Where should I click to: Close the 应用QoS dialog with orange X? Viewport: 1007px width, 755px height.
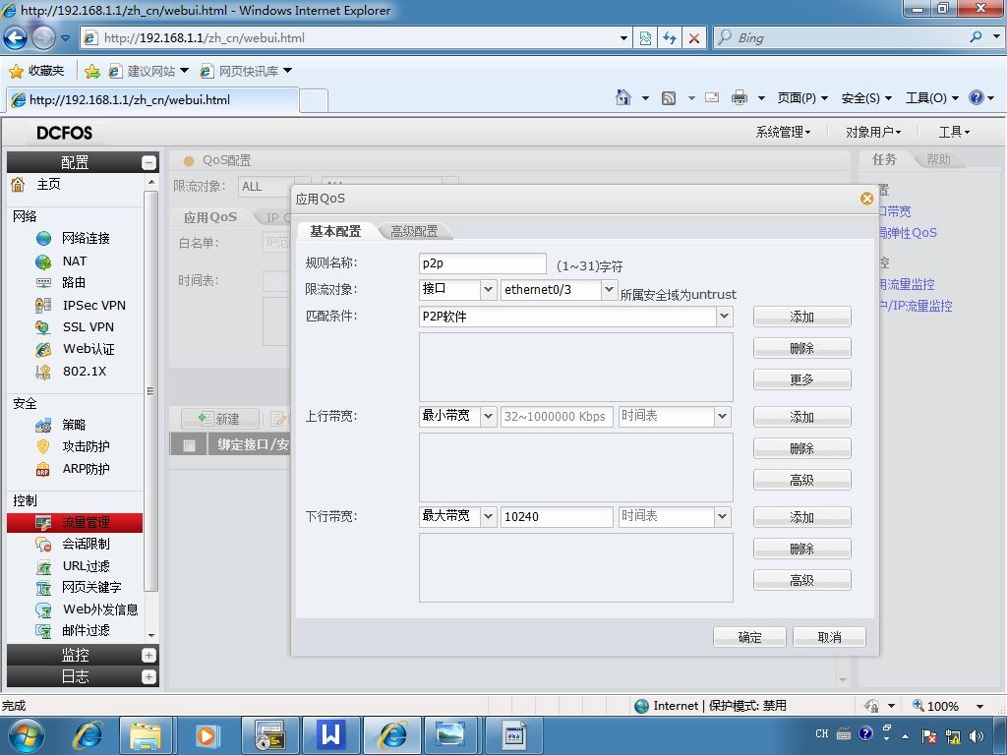[866, 199]
